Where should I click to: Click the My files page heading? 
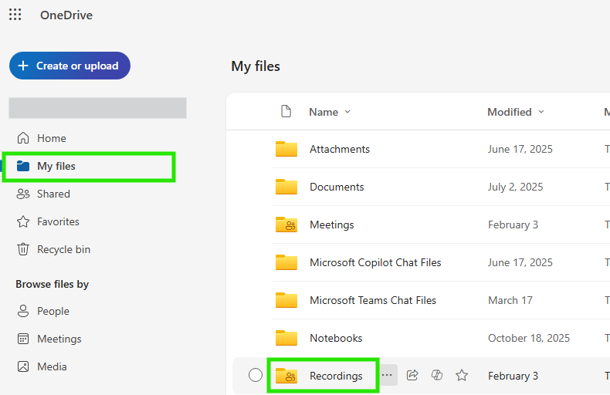pyautogui.click(x=256, y=66)
